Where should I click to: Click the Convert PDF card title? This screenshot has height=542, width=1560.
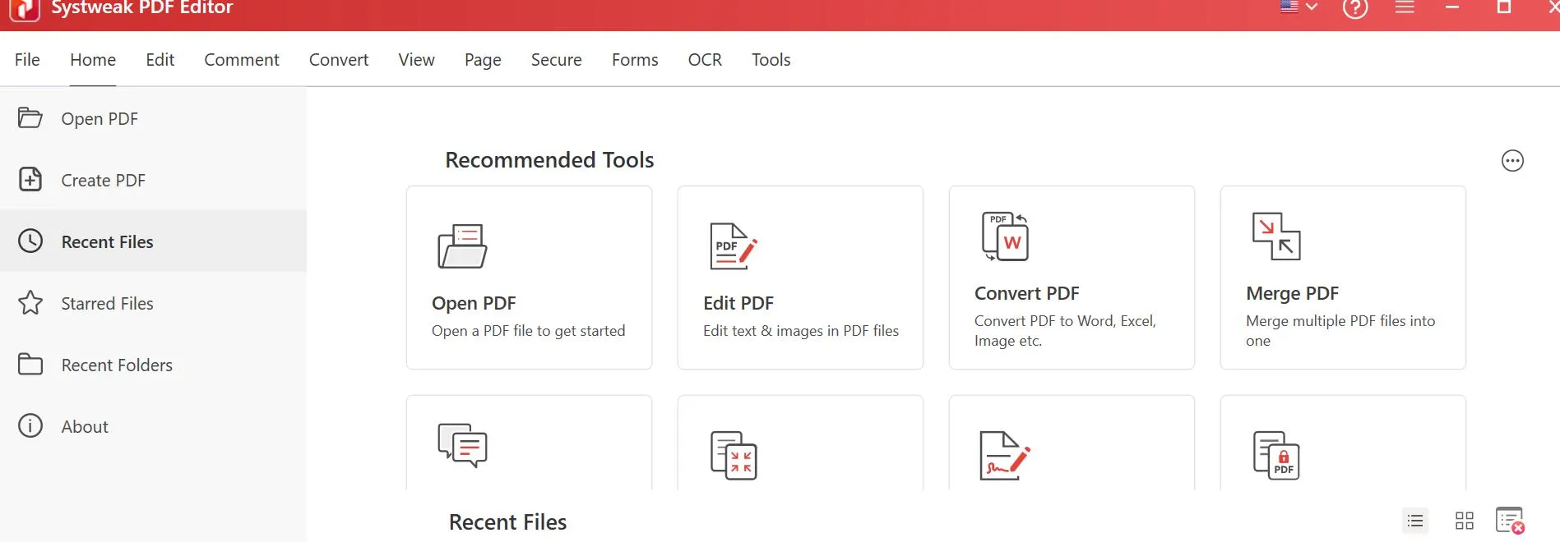point(1027,293)
